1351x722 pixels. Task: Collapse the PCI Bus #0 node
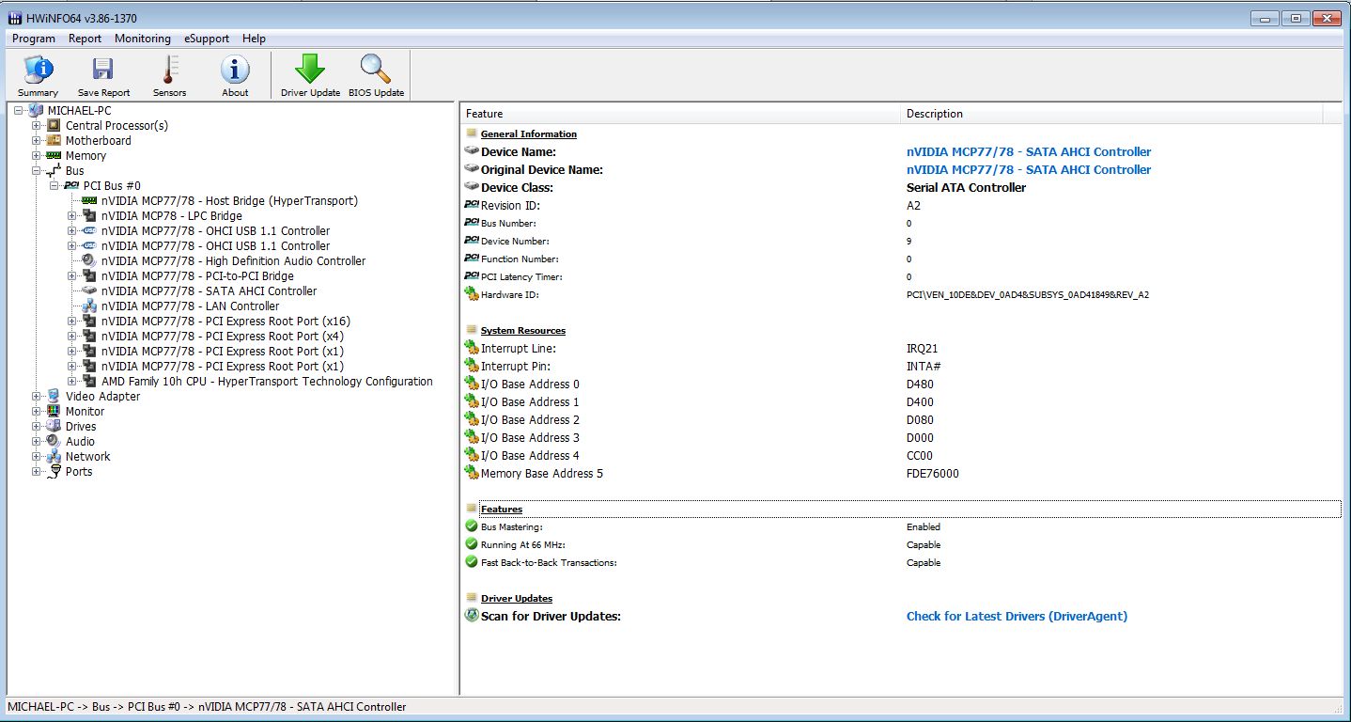pyautogui.click(x=54, y=186)
